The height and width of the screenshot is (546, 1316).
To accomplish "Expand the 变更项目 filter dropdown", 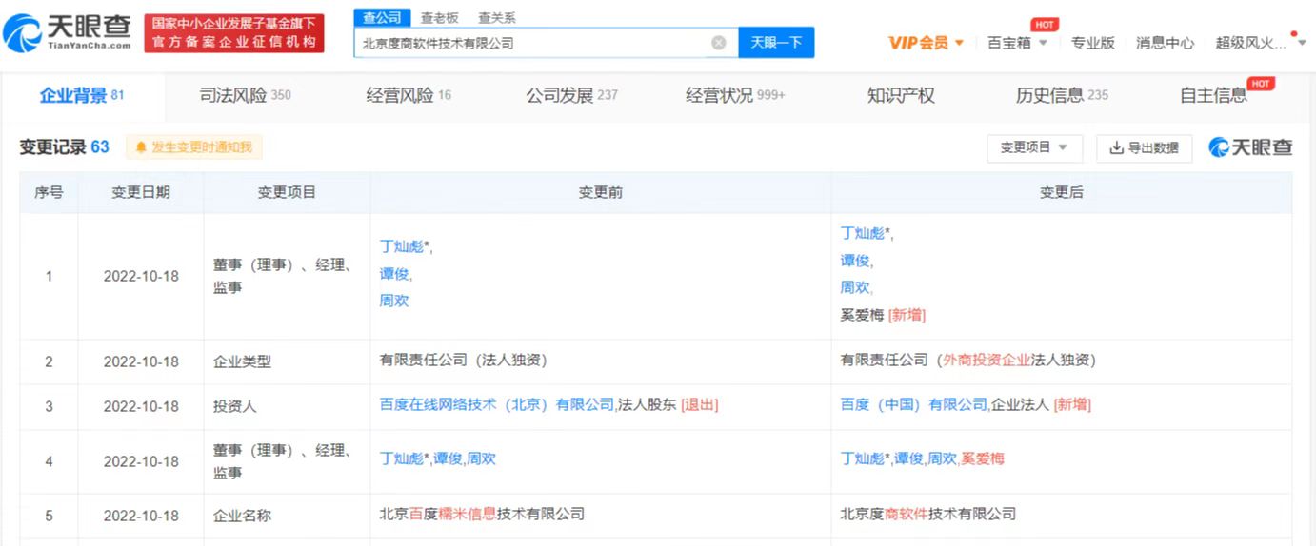I will coord(1034,147).
